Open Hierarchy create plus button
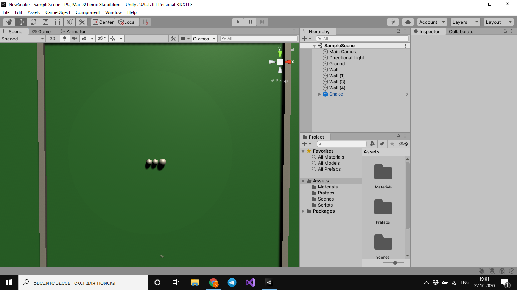Image resolution: width=517 pixels, height=290 pixels. [x=307, y=39]
